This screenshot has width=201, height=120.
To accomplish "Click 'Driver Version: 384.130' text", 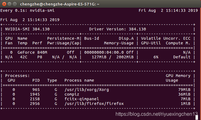I will click(117, 29).
